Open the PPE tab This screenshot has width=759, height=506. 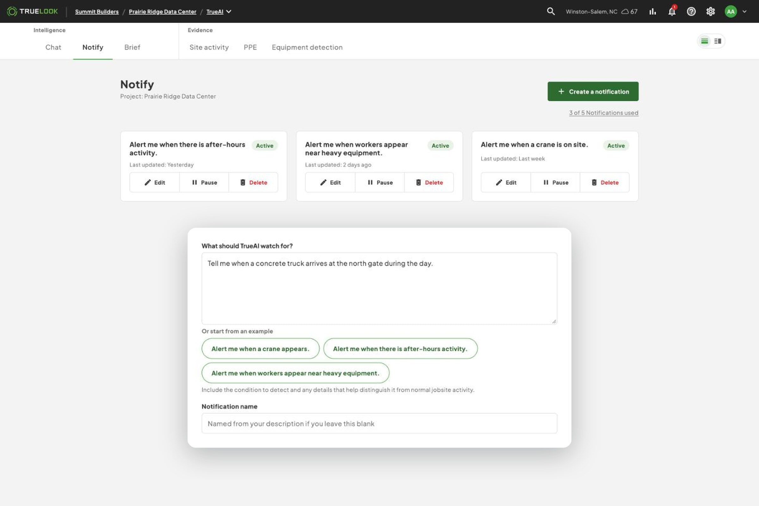[x=250, y=47]
